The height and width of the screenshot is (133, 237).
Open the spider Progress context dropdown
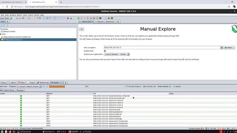click(x=40, y=86)
